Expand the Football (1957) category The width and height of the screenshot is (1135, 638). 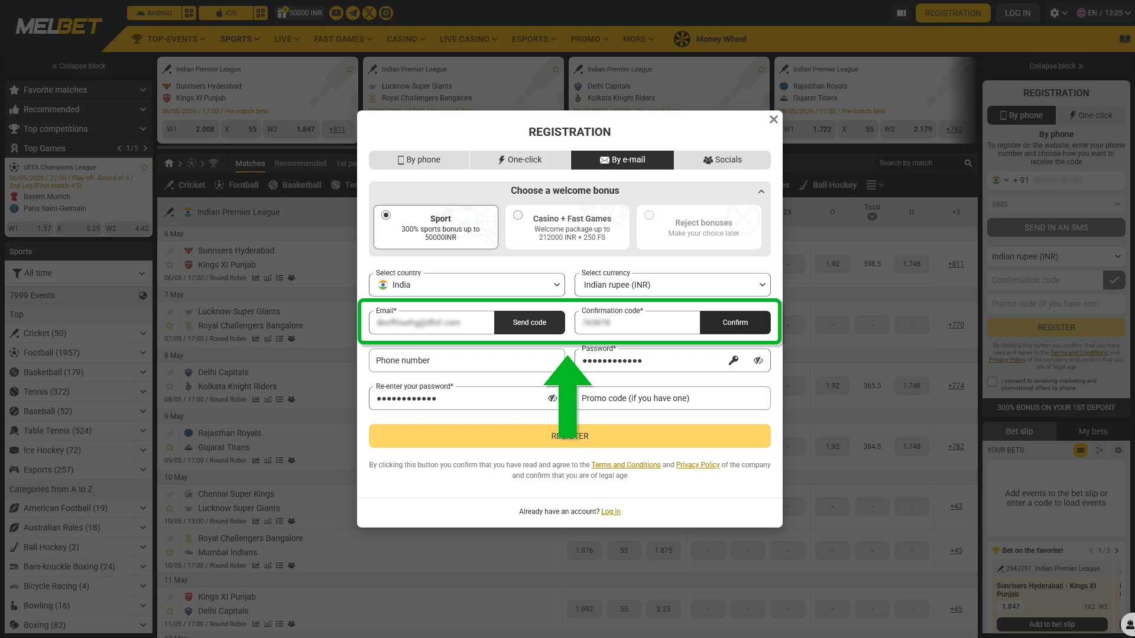pyautogui.click(x=142, y=353)
